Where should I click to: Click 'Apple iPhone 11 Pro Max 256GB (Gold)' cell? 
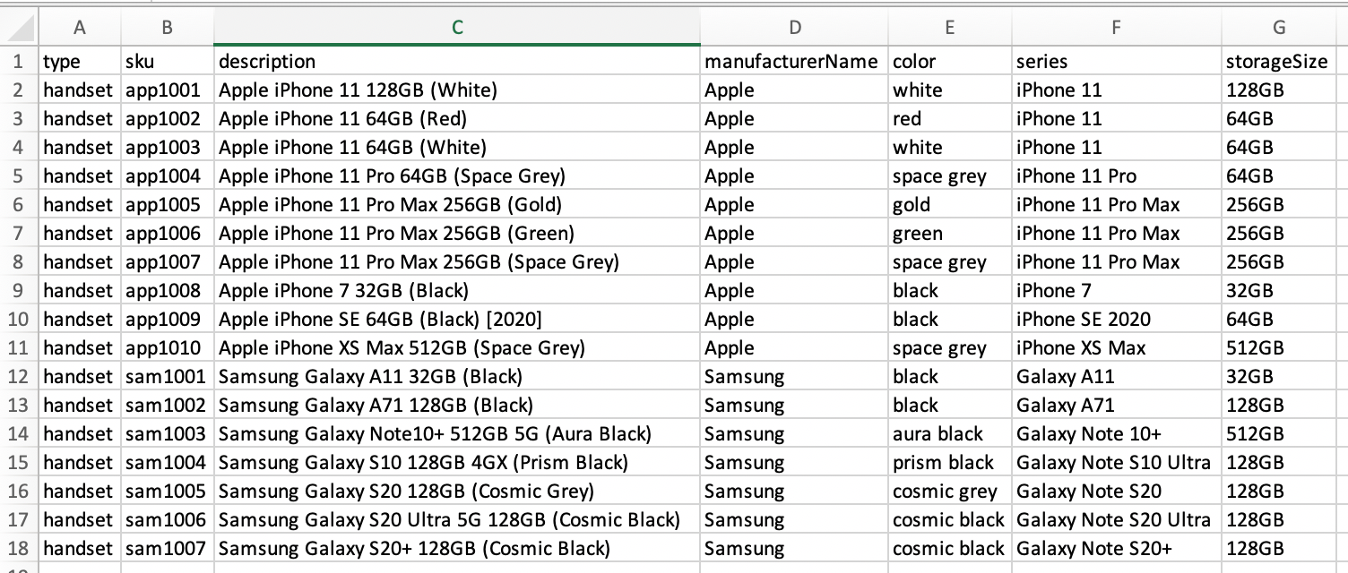[457, 204]
